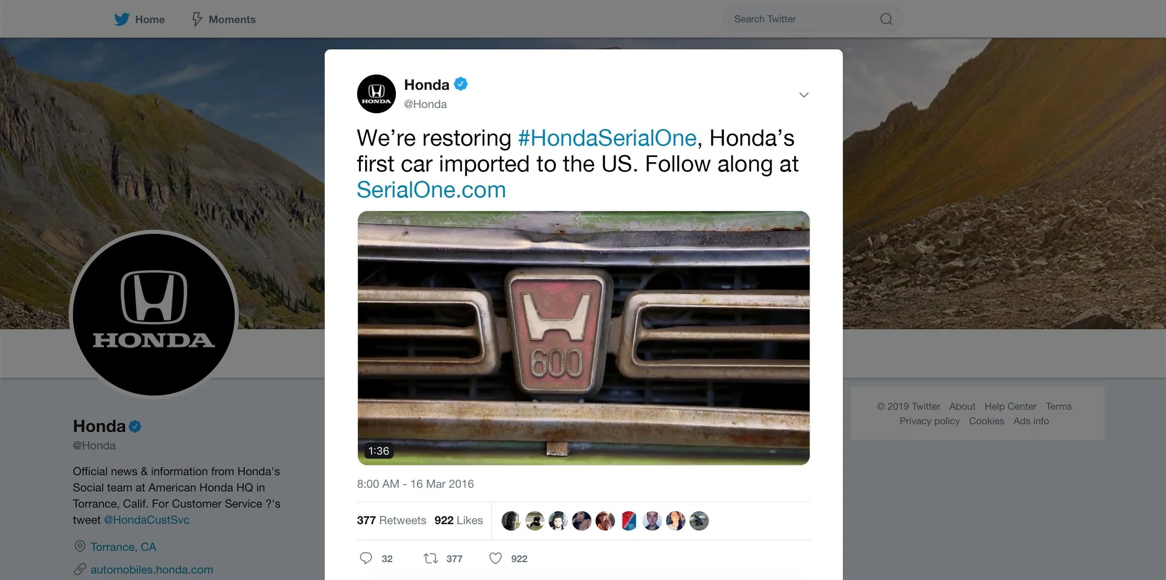Click the reply speech bubble icon
This screenshot has width=1166, height=580.
coord(366,558)
